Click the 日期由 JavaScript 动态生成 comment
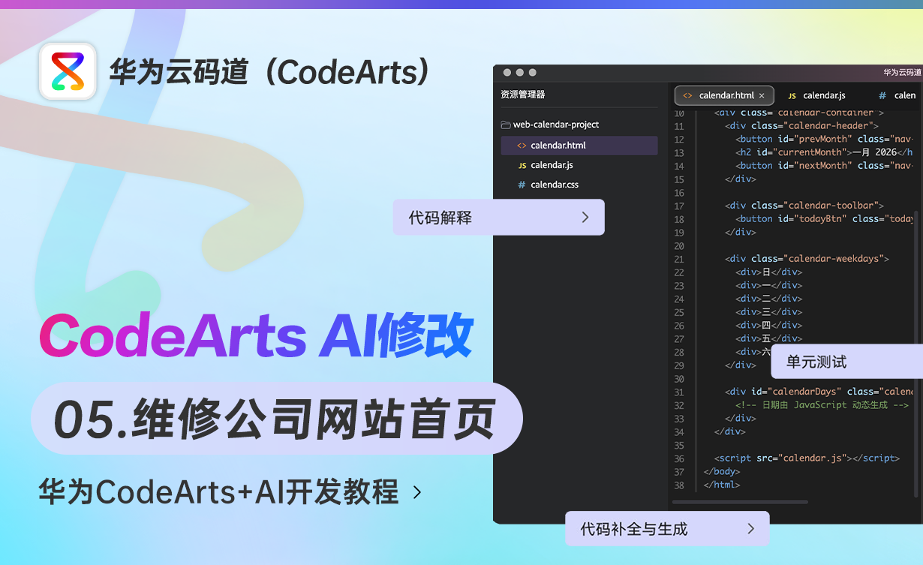The width and height of the screenshot is (923, 565). tap(822, 405)
